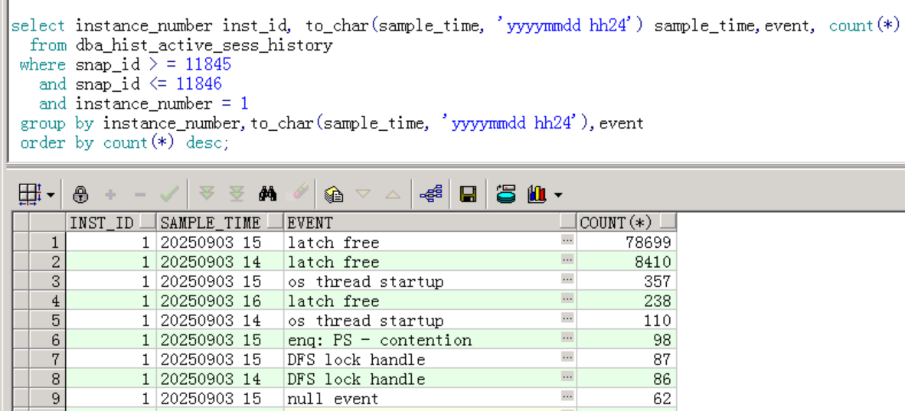Open ellipsis in row 7 DFS lock handle

pyautogui.click(x=568, y=357)
